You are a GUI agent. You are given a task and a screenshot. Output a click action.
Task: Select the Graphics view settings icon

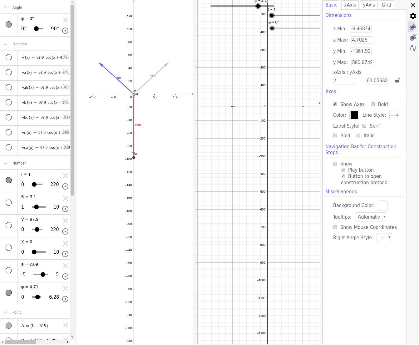click(x=413, y=27)
